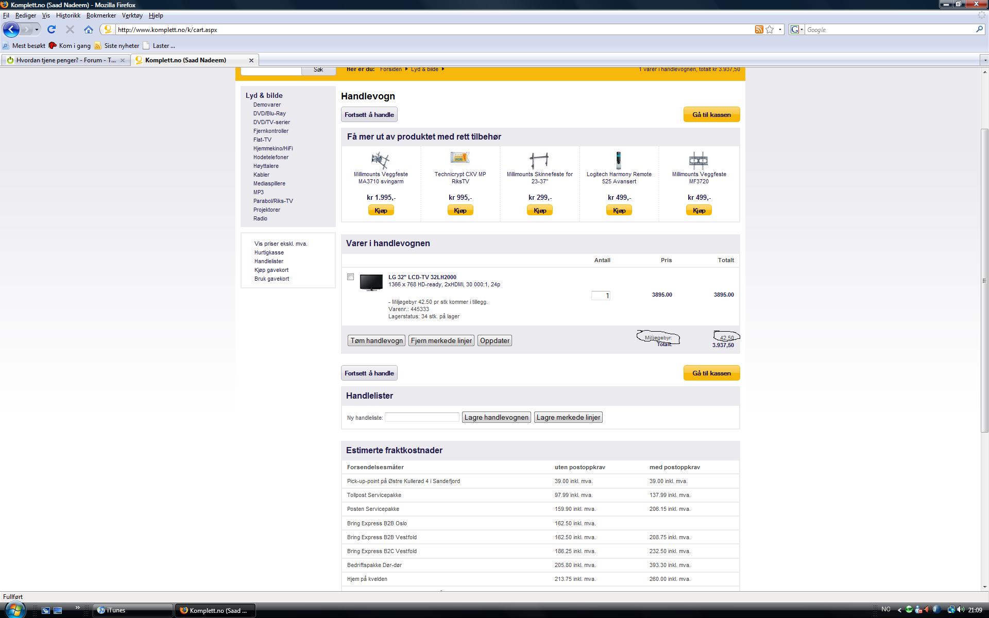
Task: Bookmark the page with the star icon
Action: coord(770,29)
